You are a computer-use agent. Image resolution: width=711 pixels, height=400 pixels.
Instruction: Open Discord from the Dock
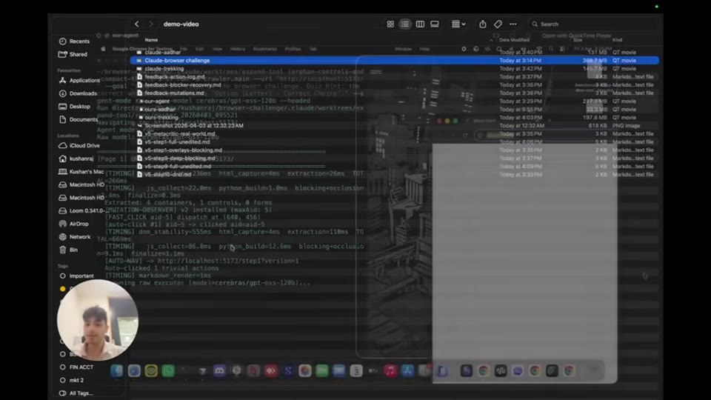[219, 371]
